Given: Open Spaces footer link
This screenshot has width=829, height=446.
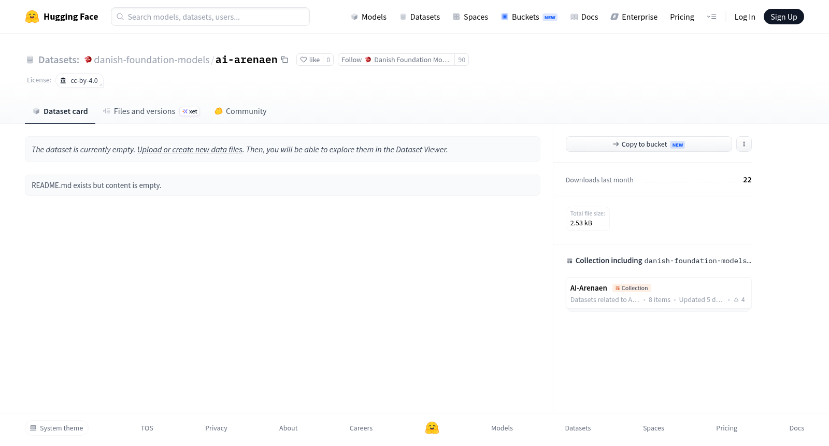Looking at the screenshot, I should click(x=653, y=428).
